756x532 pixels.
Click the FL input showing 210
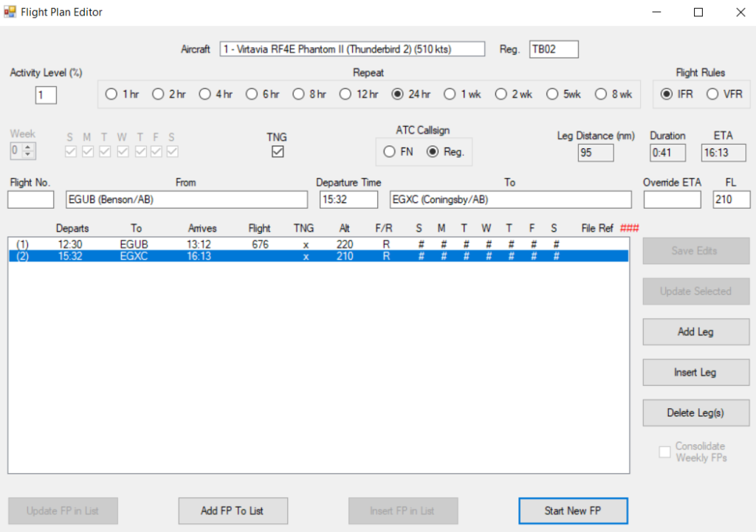pos(731,200)
